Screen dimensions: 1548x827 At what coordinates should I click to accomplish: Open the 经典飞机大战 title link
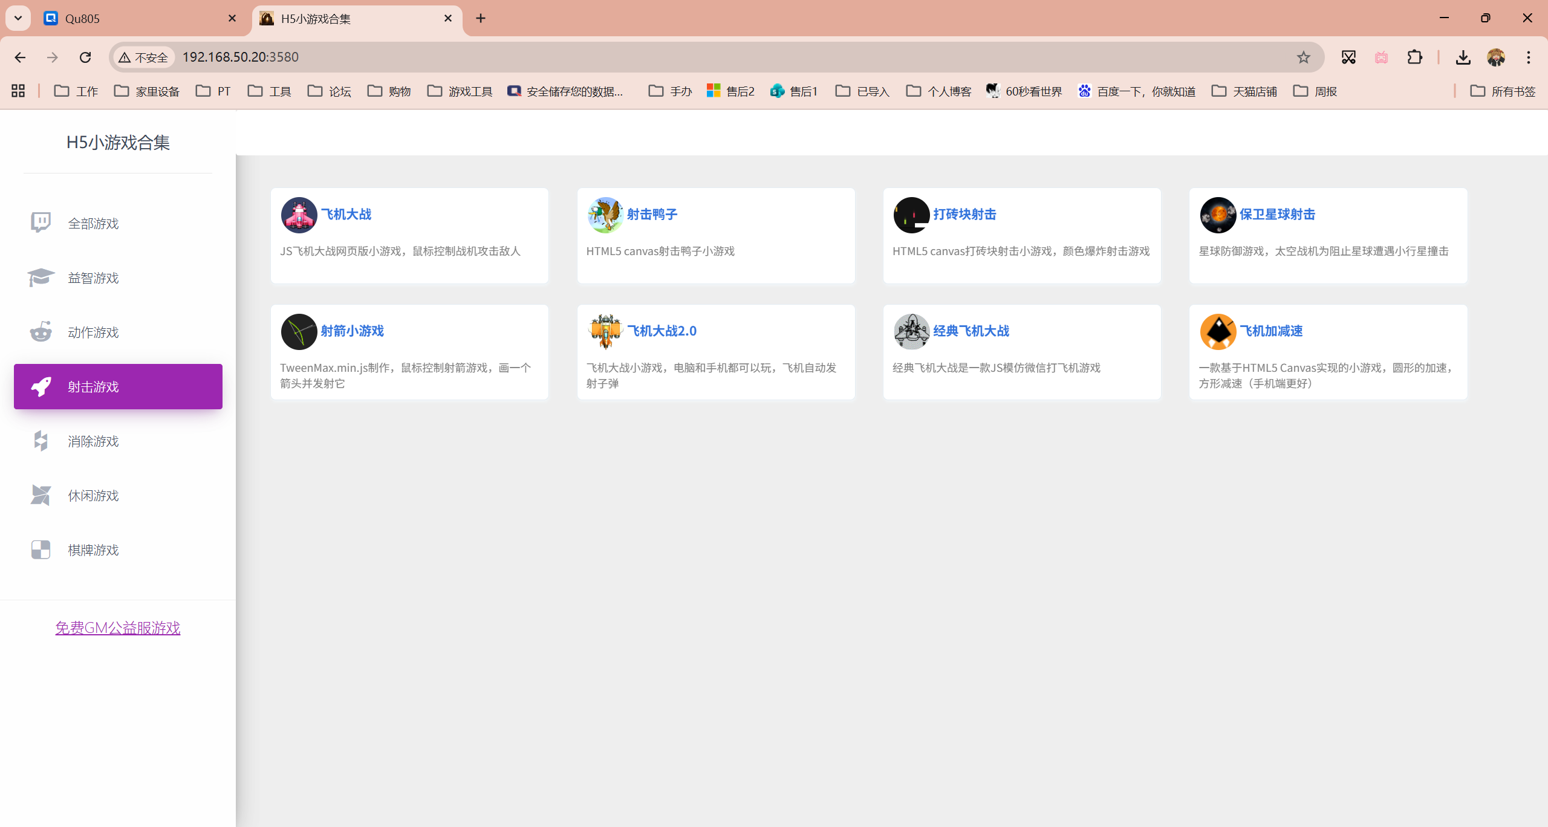tap(971, 331)
